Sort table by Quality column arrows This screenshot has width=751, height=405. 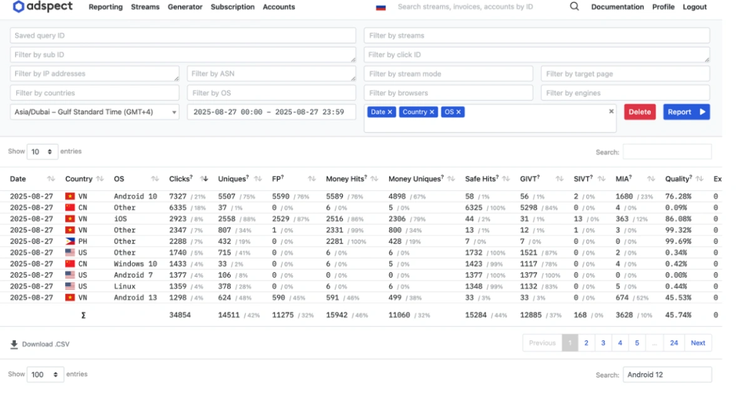[699, 179]
